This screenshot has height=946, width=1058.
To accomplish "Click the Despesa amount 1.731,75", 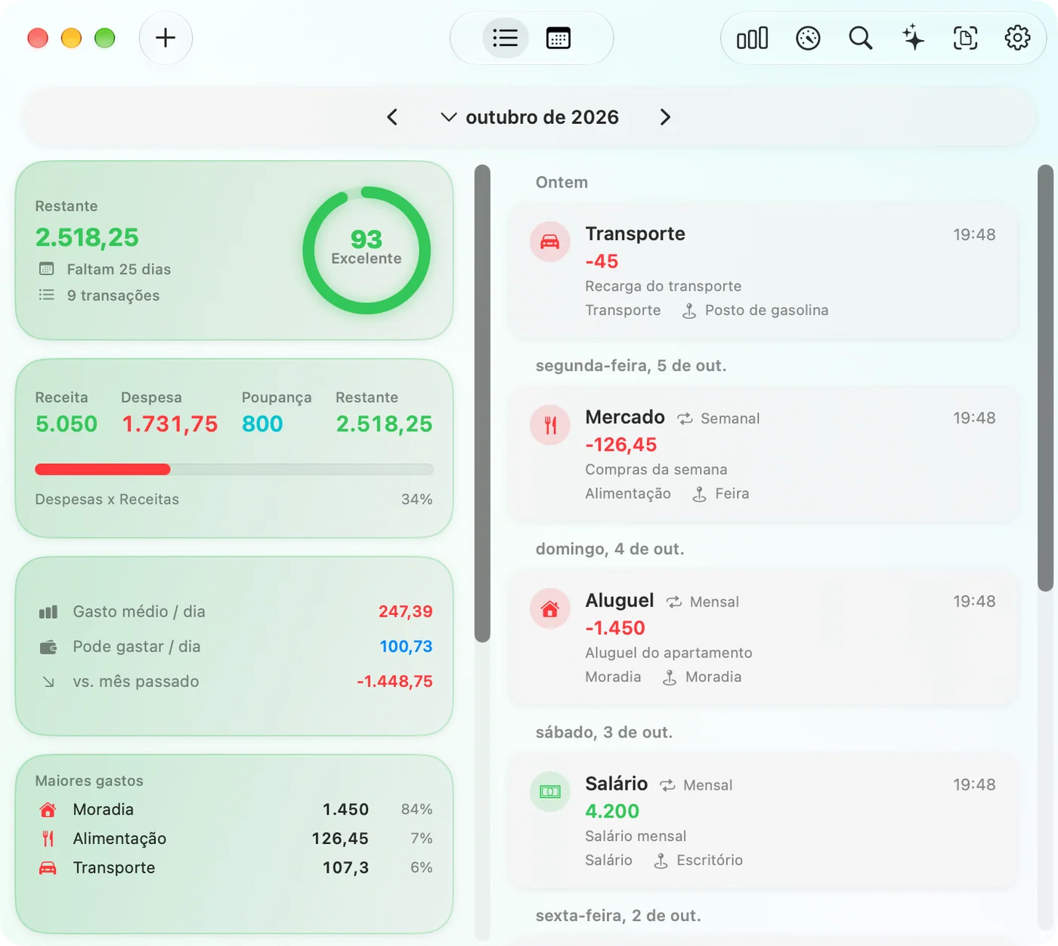I will [170, 424].
